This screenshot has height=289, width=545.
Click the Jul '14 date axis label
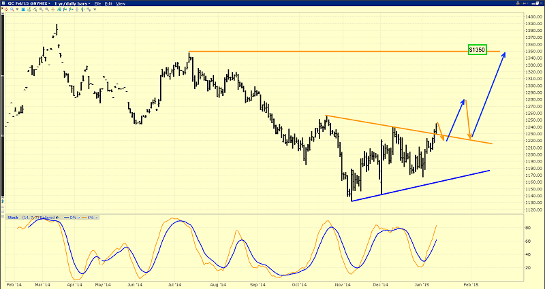[x=175, y=284]
